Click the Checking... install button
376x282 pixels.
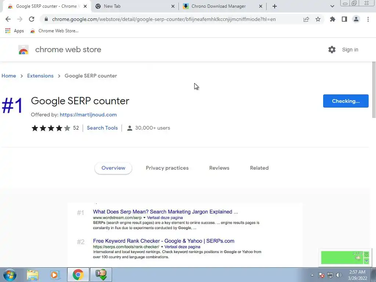click(346, 101)
